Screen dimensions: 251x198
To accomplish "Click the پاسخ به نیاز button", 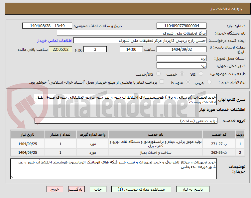I will coord(193,189).
